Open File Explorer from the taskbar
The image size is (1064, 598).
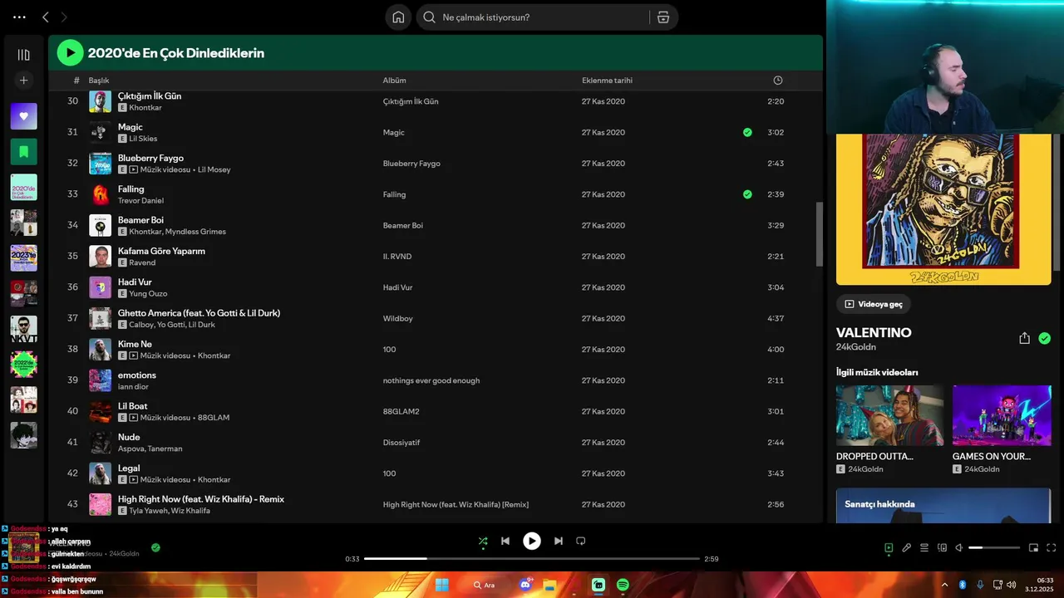coord(549,585)
